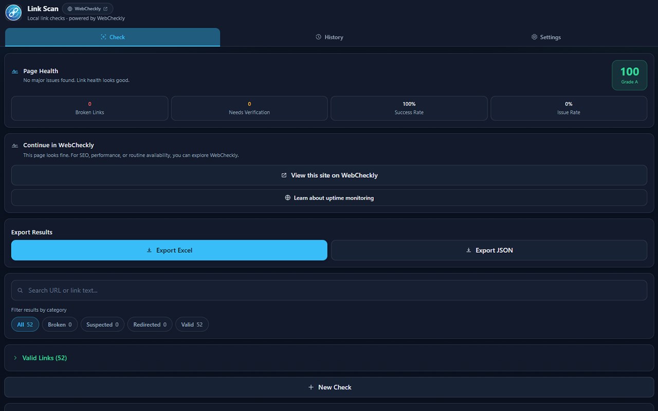Click the Continue in WebCheckly pulse icon
This screenshot has height=411, width=658.
[15, 145]
